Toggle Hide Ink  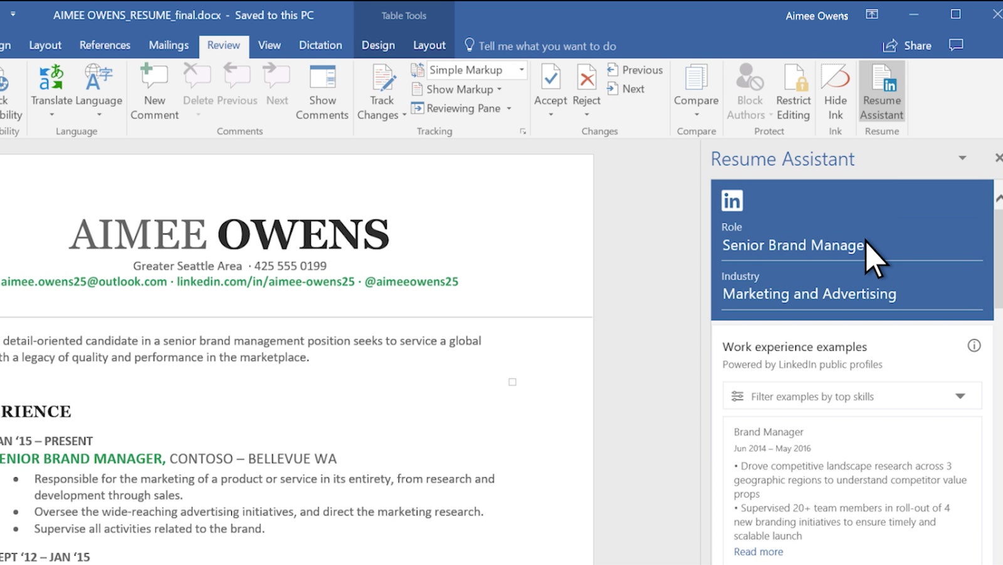(835, 92)
